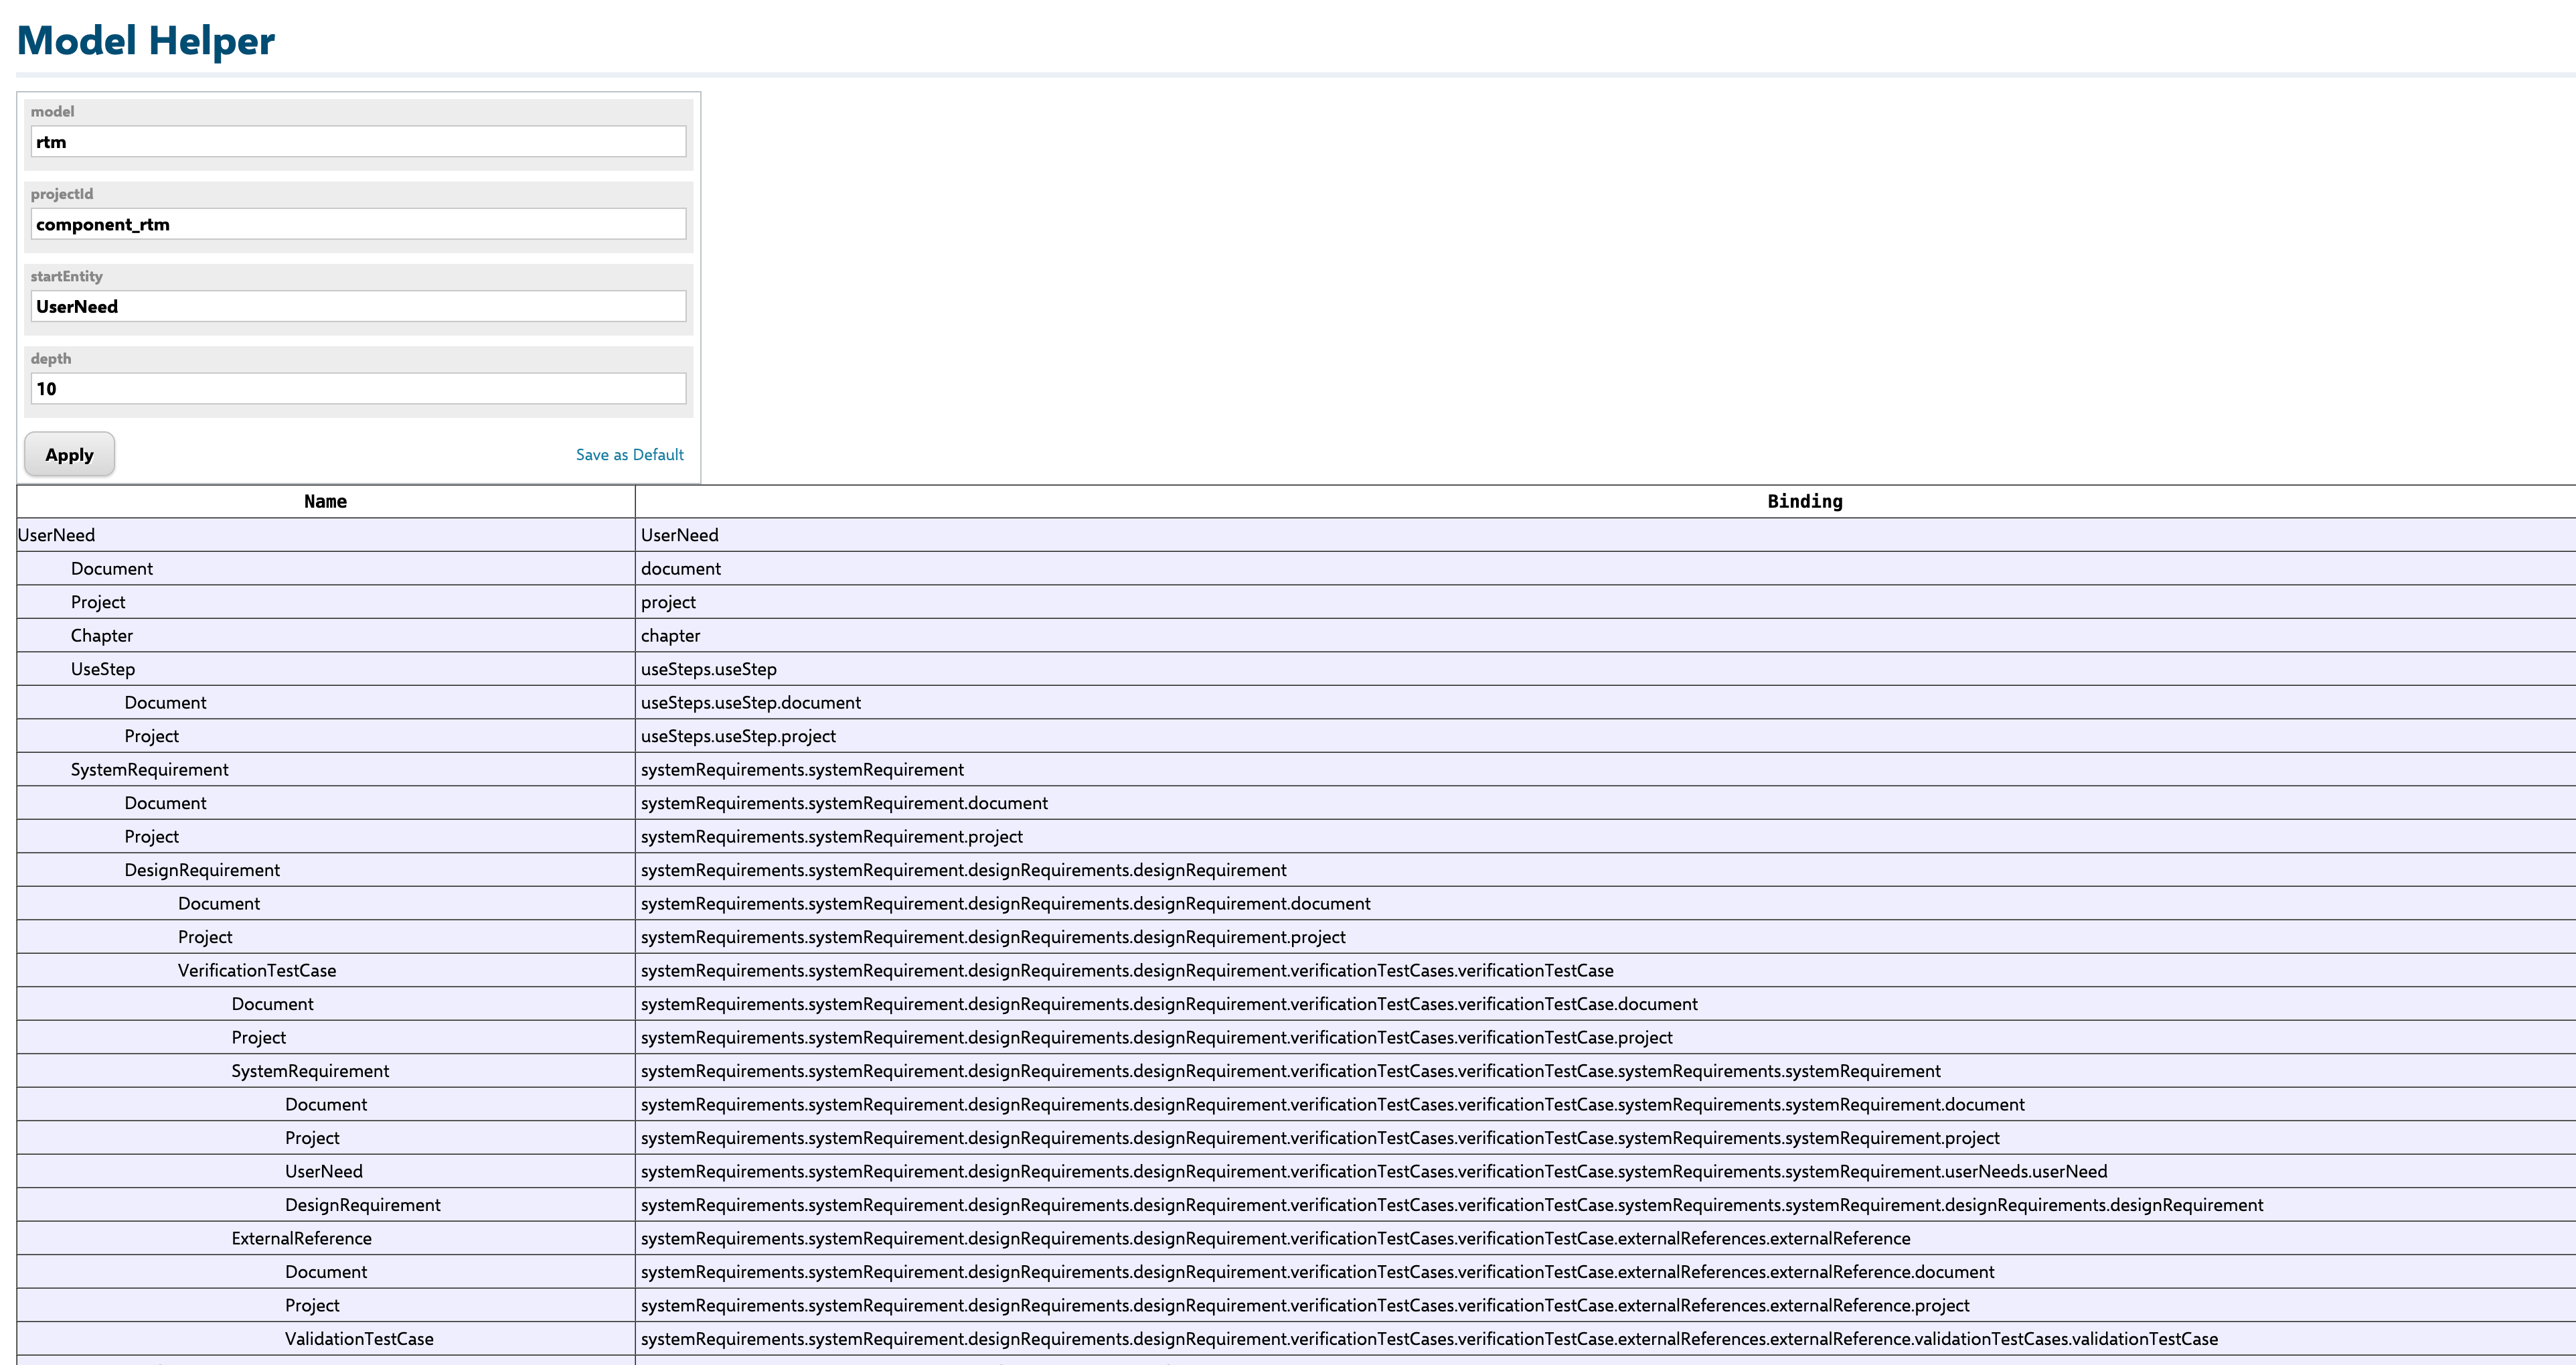Focus the model input field
This screenshot has height=1365, width=2576.
[358, 141]
